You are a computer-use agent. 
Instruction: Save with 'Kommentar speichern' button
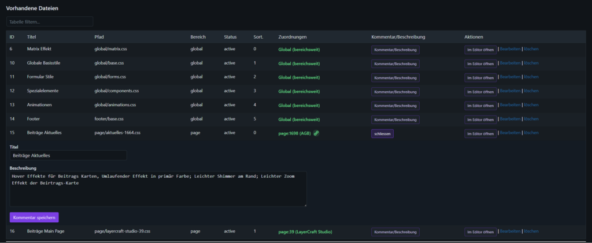(x=34, y=218)
